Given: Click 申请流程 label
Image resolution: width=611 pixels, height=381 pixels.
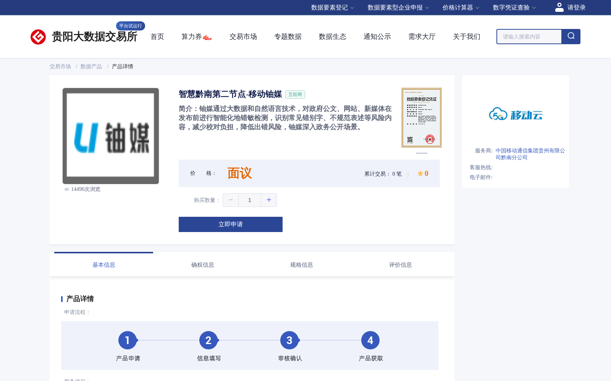Looking at the screenshot, I should [77, 312].
